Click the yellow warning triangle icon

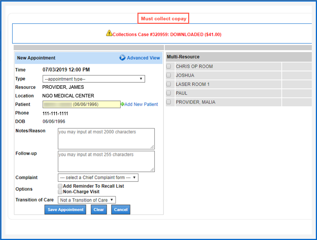coord(109,33)
